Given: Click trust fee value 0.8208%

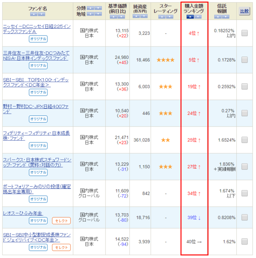Looking at the screenshot, I should point(227,217).
